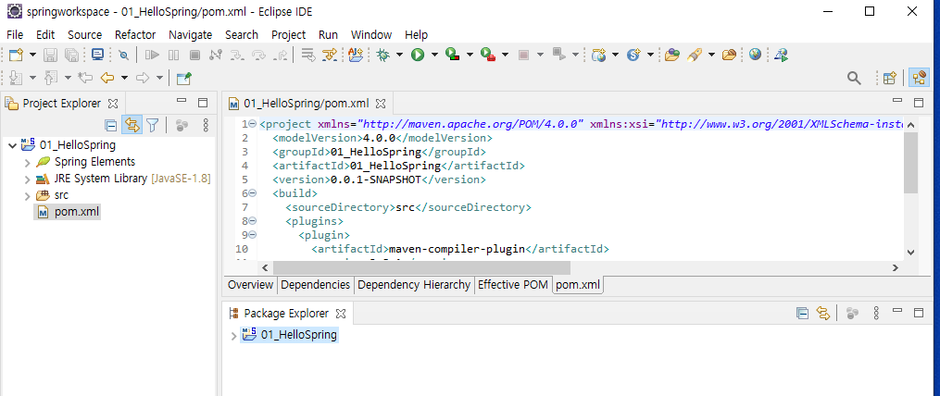The image size is (940, 396).
Task: Switch to the Effective POM tab
Action: (512, 285)
